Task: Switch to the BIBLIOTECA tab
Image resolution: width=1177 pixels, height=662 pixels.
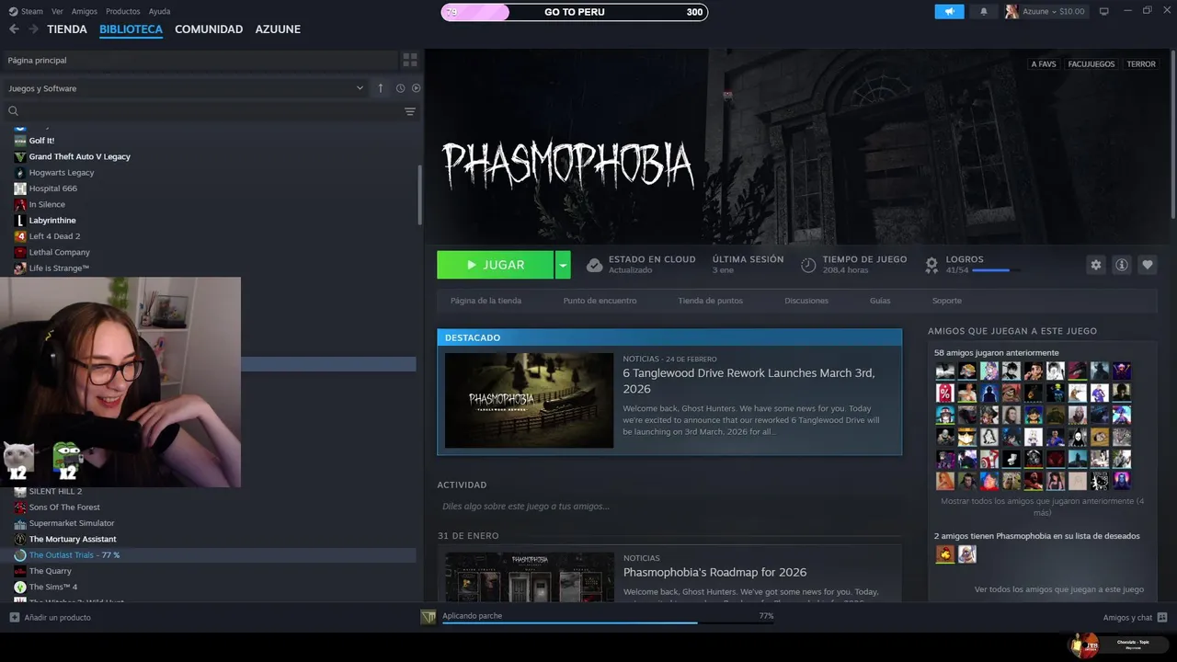Action: pyautogui.click(x=131, y=29)
